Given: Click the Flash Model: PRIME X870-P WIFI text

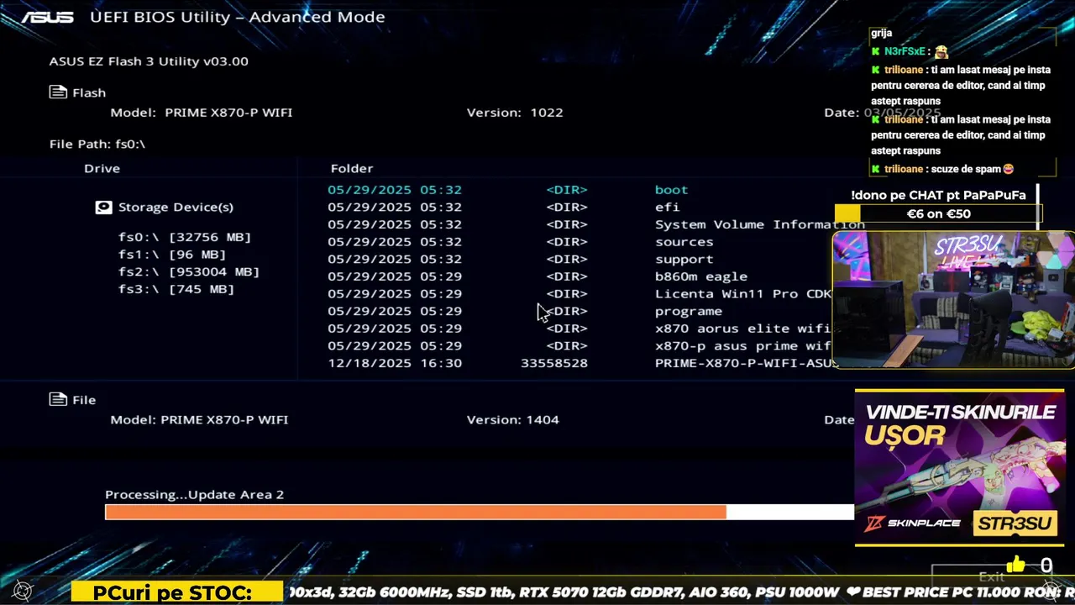Looking at the screenshot, I should (202, 112).
